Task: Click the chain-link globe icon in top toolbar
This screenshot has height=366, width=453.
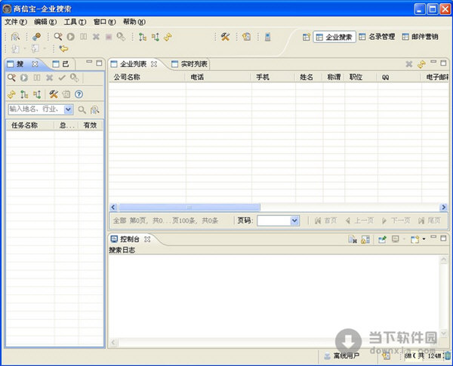Action: 37,37
